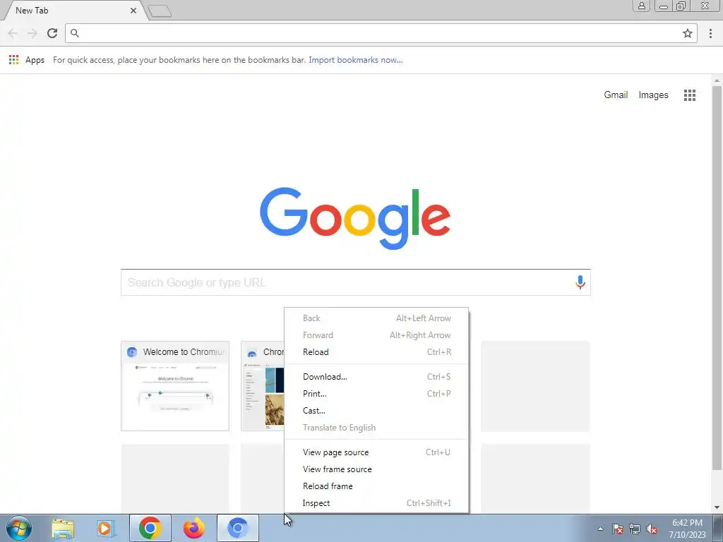Start voice search with the microphone icon

pyautogui.click(x=580, y=282)
